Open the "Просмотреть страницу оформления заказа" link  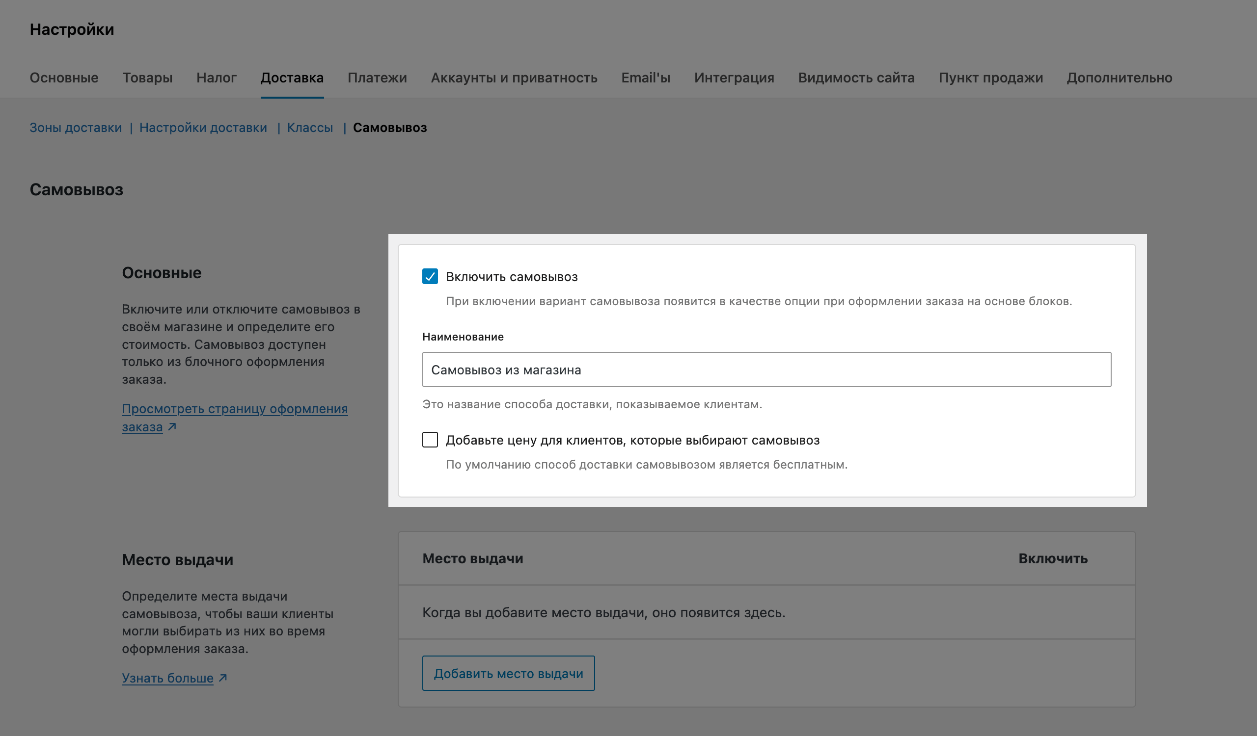click(x=234, y=409)
